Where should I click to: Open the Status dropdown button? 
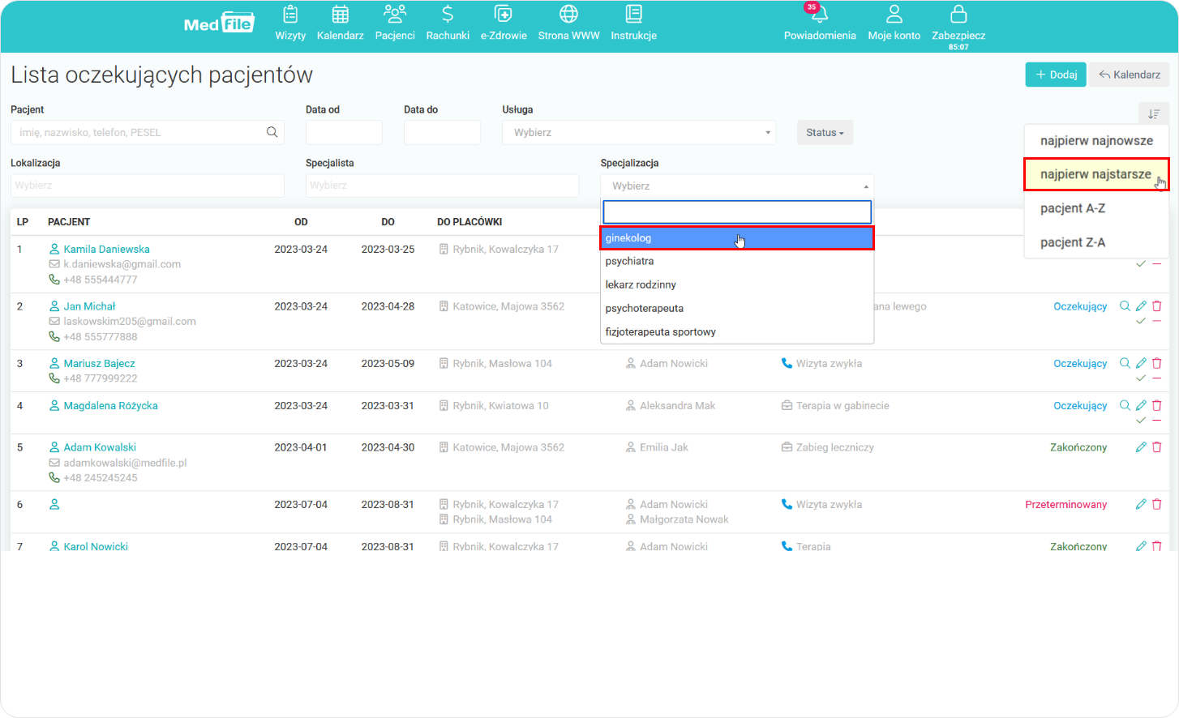[x=825, y=133]
